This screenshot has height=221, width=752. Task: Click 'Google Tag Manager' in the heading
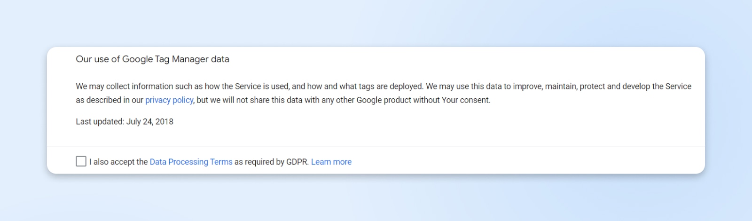pyautogui.click(x=165, y=59)
